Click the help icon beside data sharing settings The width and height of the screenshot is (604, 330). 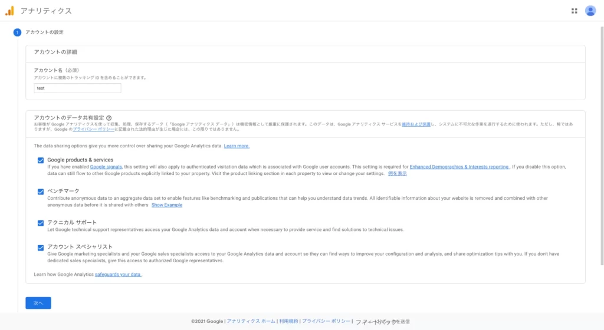pos(109,118)
